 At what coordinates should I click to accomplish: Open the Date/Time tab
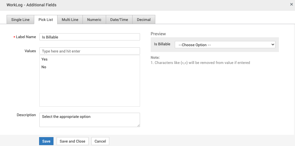(x=119, y=20)
